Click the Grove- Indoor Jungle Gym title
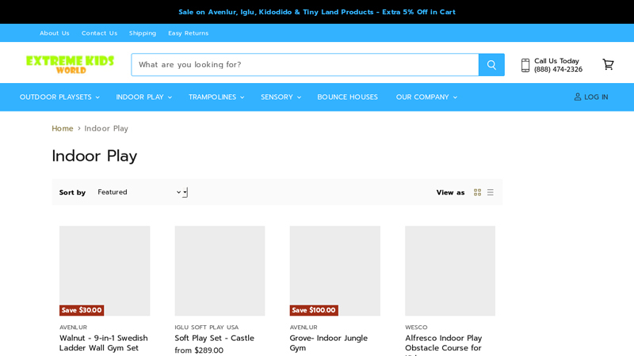634x356 pixels. (x=329, y=343)
